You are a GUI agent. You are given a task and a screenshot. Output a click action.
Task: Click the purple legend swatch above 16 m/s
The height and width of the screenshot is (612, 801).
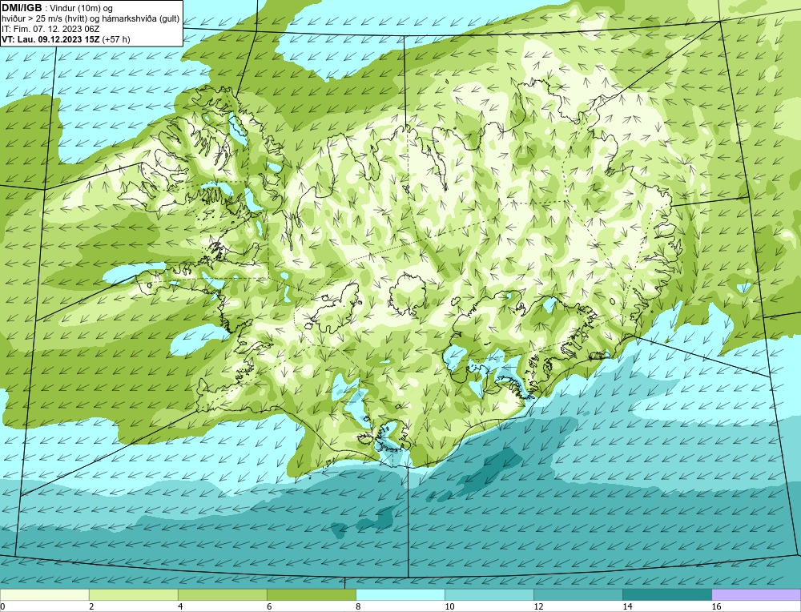[x=756, y=594]
